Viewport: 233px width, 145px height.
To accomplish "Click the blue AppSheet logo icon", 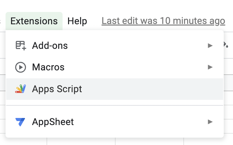I will pos(21,122).
